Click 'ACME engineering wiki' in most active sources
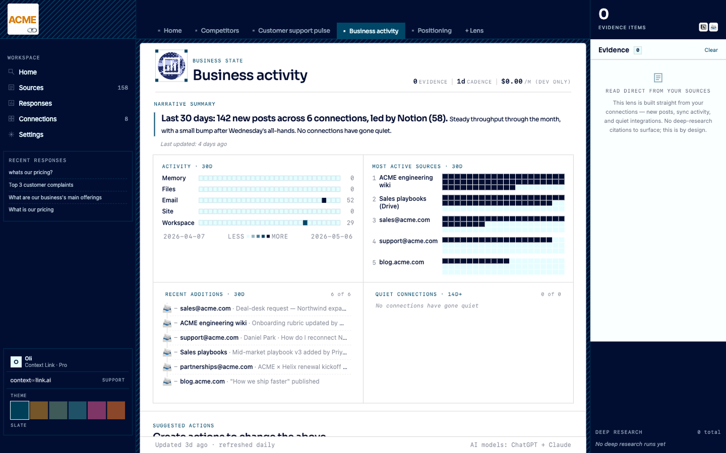This screenshot has height=453, width=726. point(406,181)
